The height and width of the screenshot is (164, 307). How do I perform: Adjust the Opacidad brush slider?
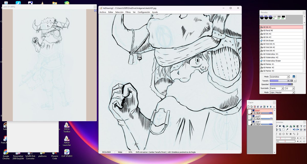[x=281, y=84]
